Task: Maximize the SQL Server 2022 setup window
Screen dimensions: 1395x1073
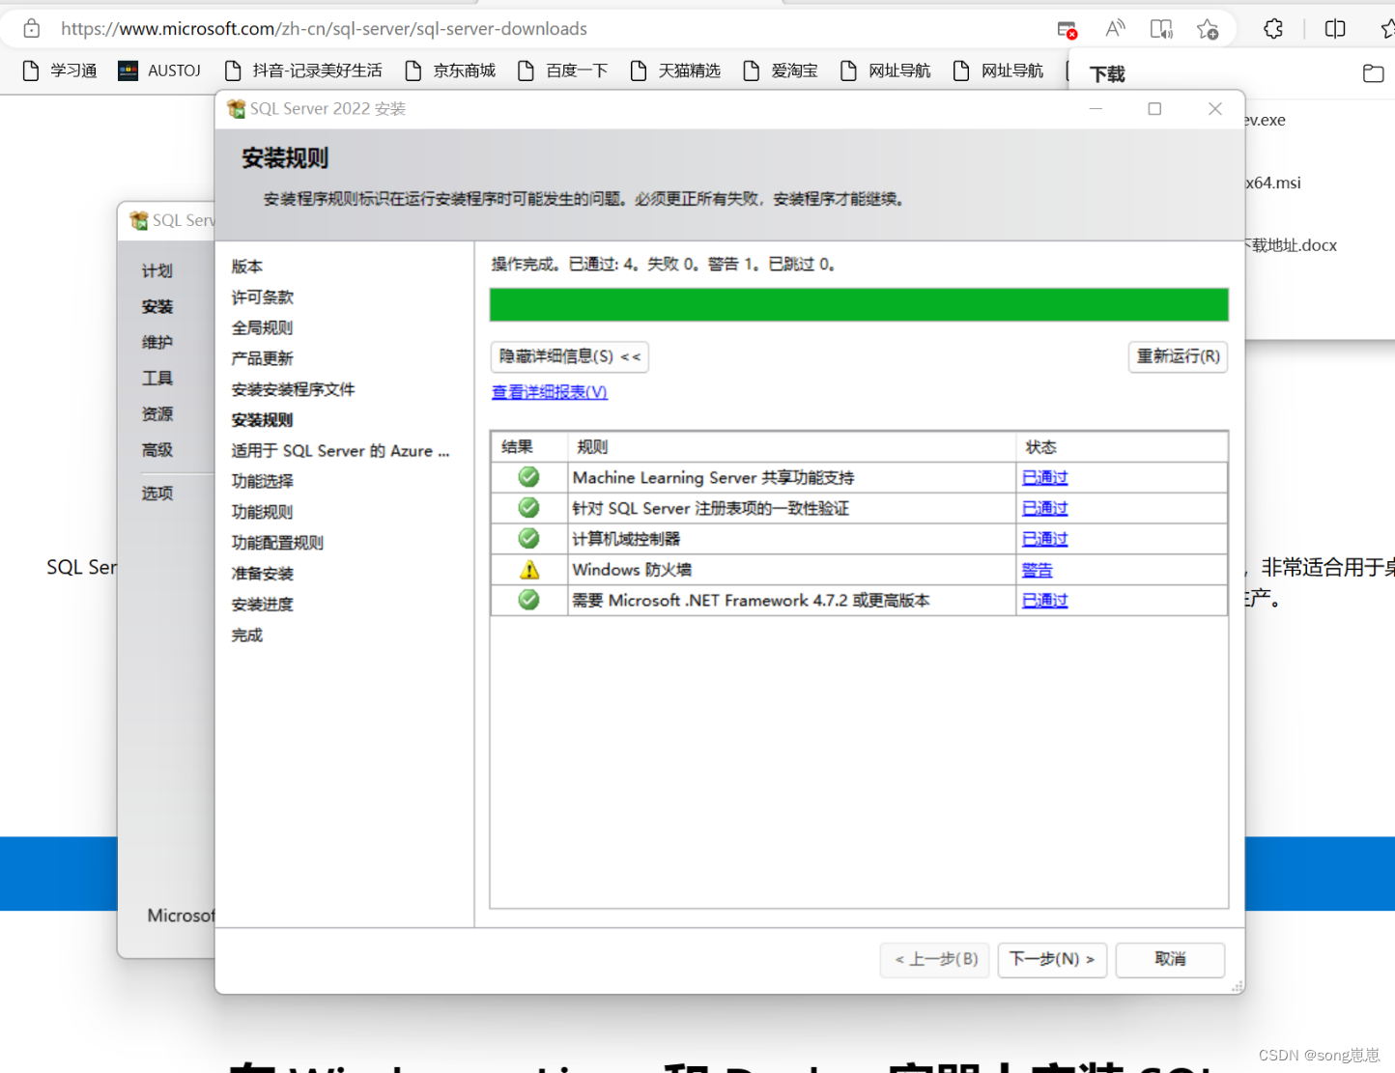Action: [1154, 109]
